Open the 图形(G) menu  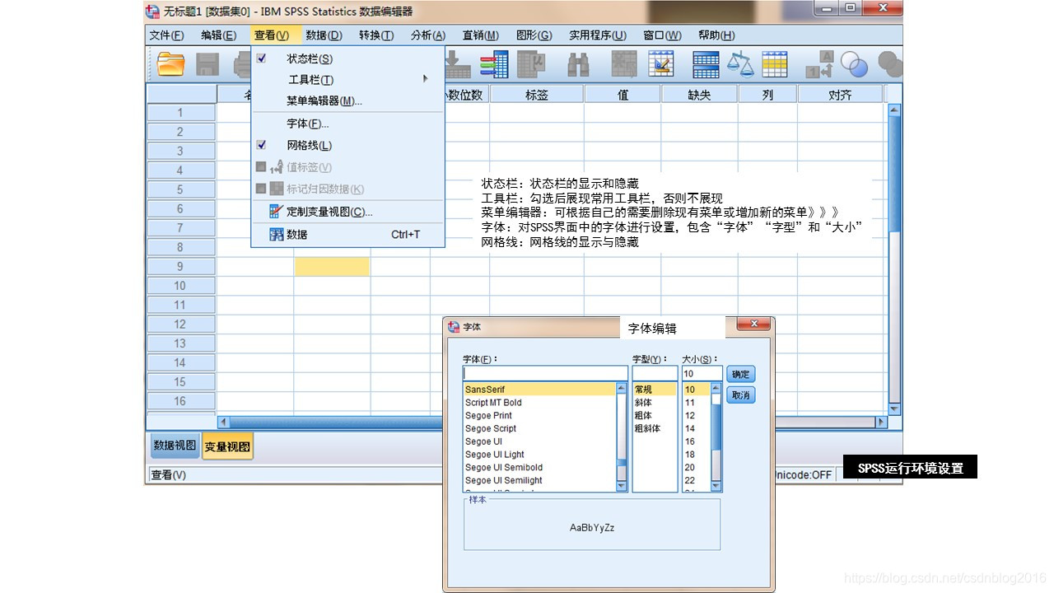coord(534,35)
